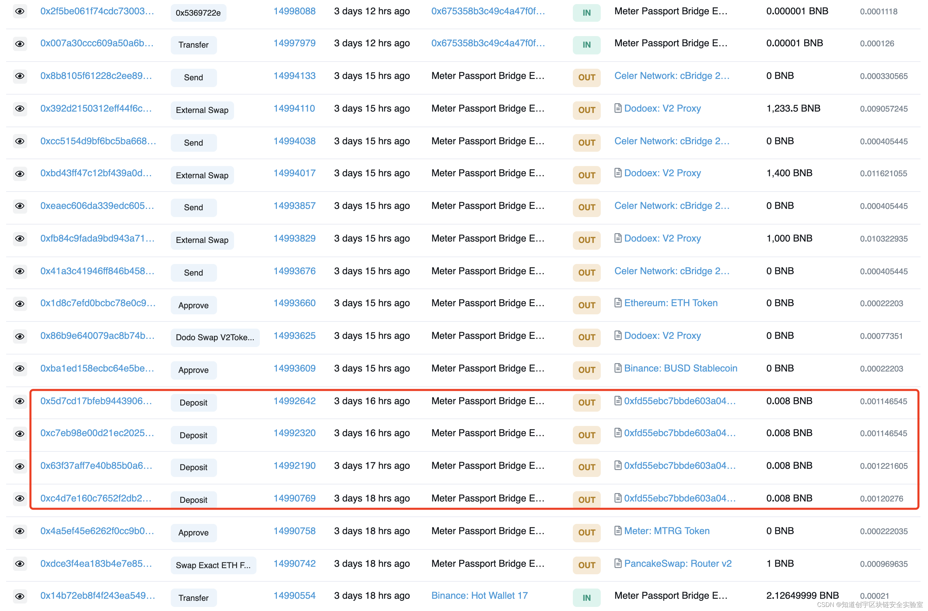
Task: Open transaction hash 0x007a30ccc609a50a6b
Action: coord(97,43)
